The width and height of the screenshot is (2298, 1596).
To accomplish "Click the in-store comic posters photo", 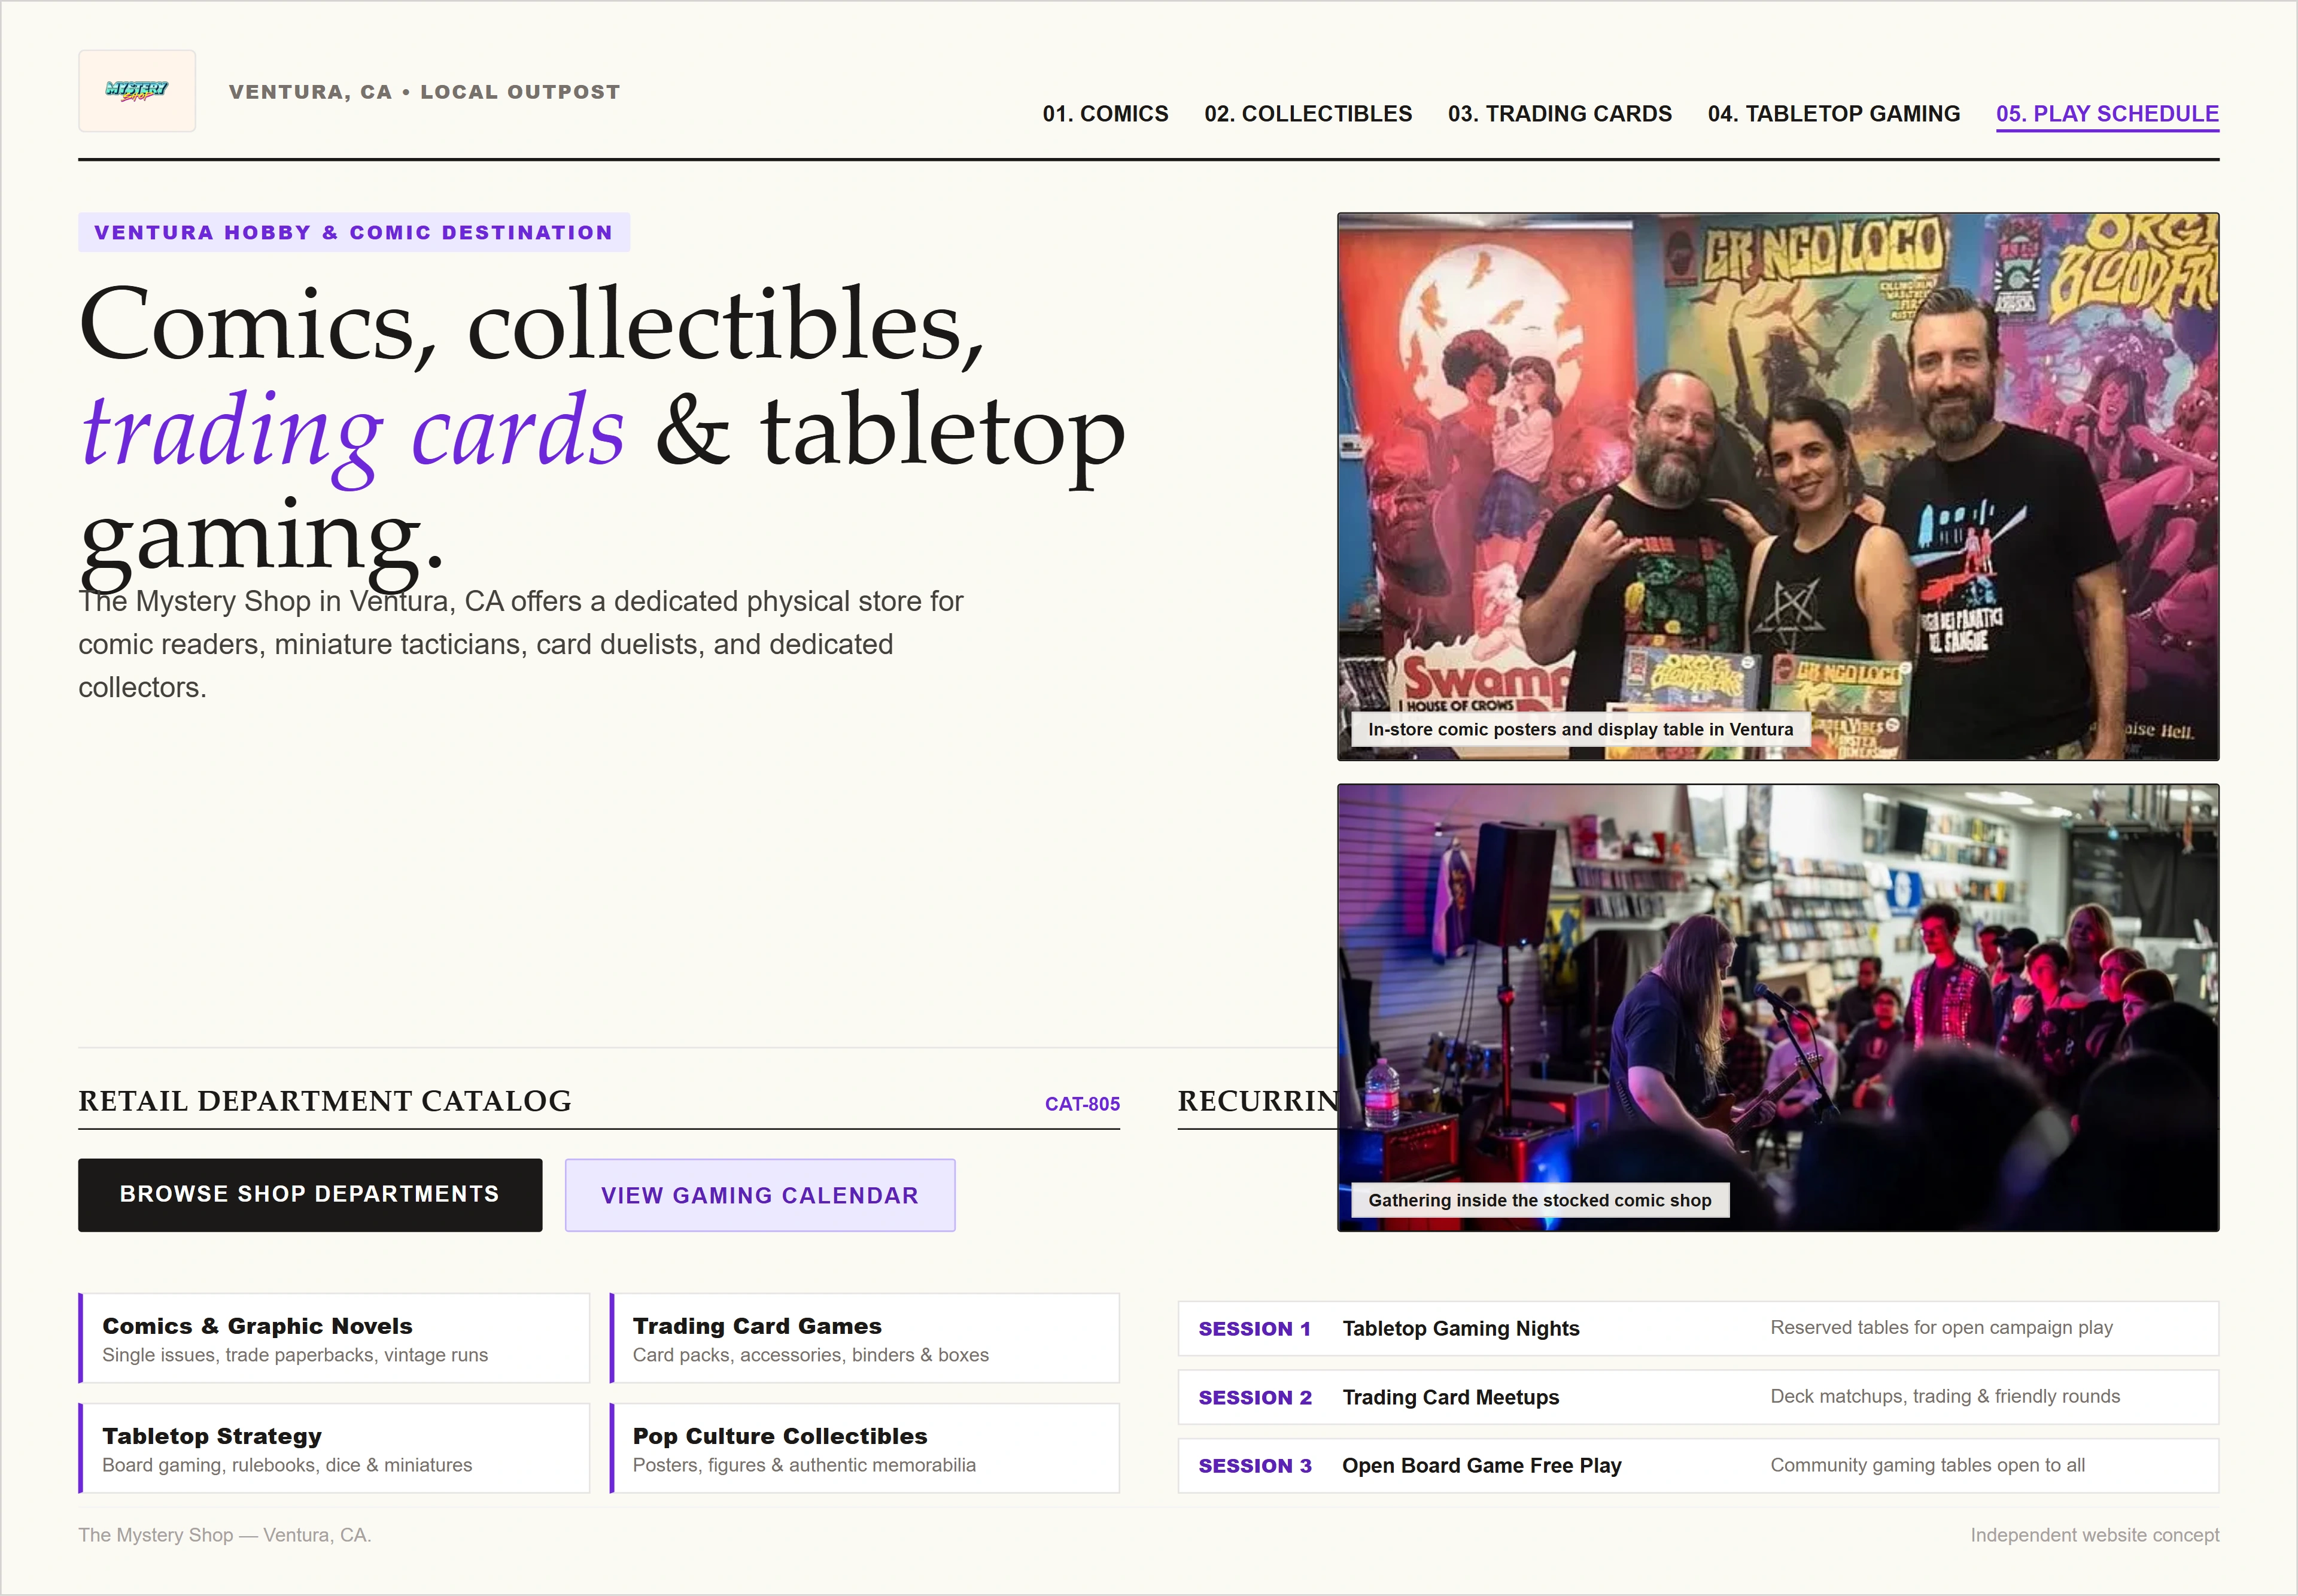I will [x=1778, y=486].
